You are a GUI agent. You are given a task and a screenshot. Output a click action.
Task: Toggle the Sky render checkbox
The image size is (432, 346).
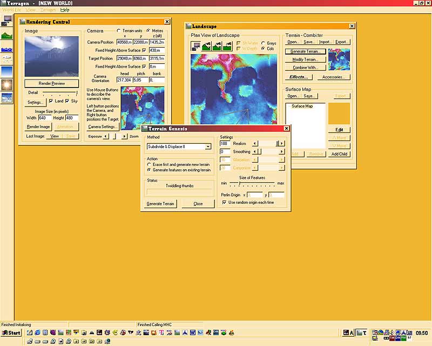coord(67,101)
